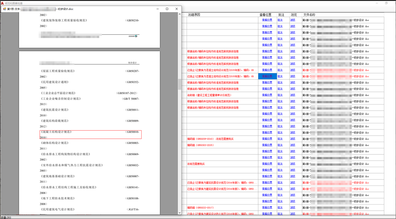
Task: Click 《建筑装饰装修工程质量验收规范》 on first page
Action: click(x=64, y=21)
